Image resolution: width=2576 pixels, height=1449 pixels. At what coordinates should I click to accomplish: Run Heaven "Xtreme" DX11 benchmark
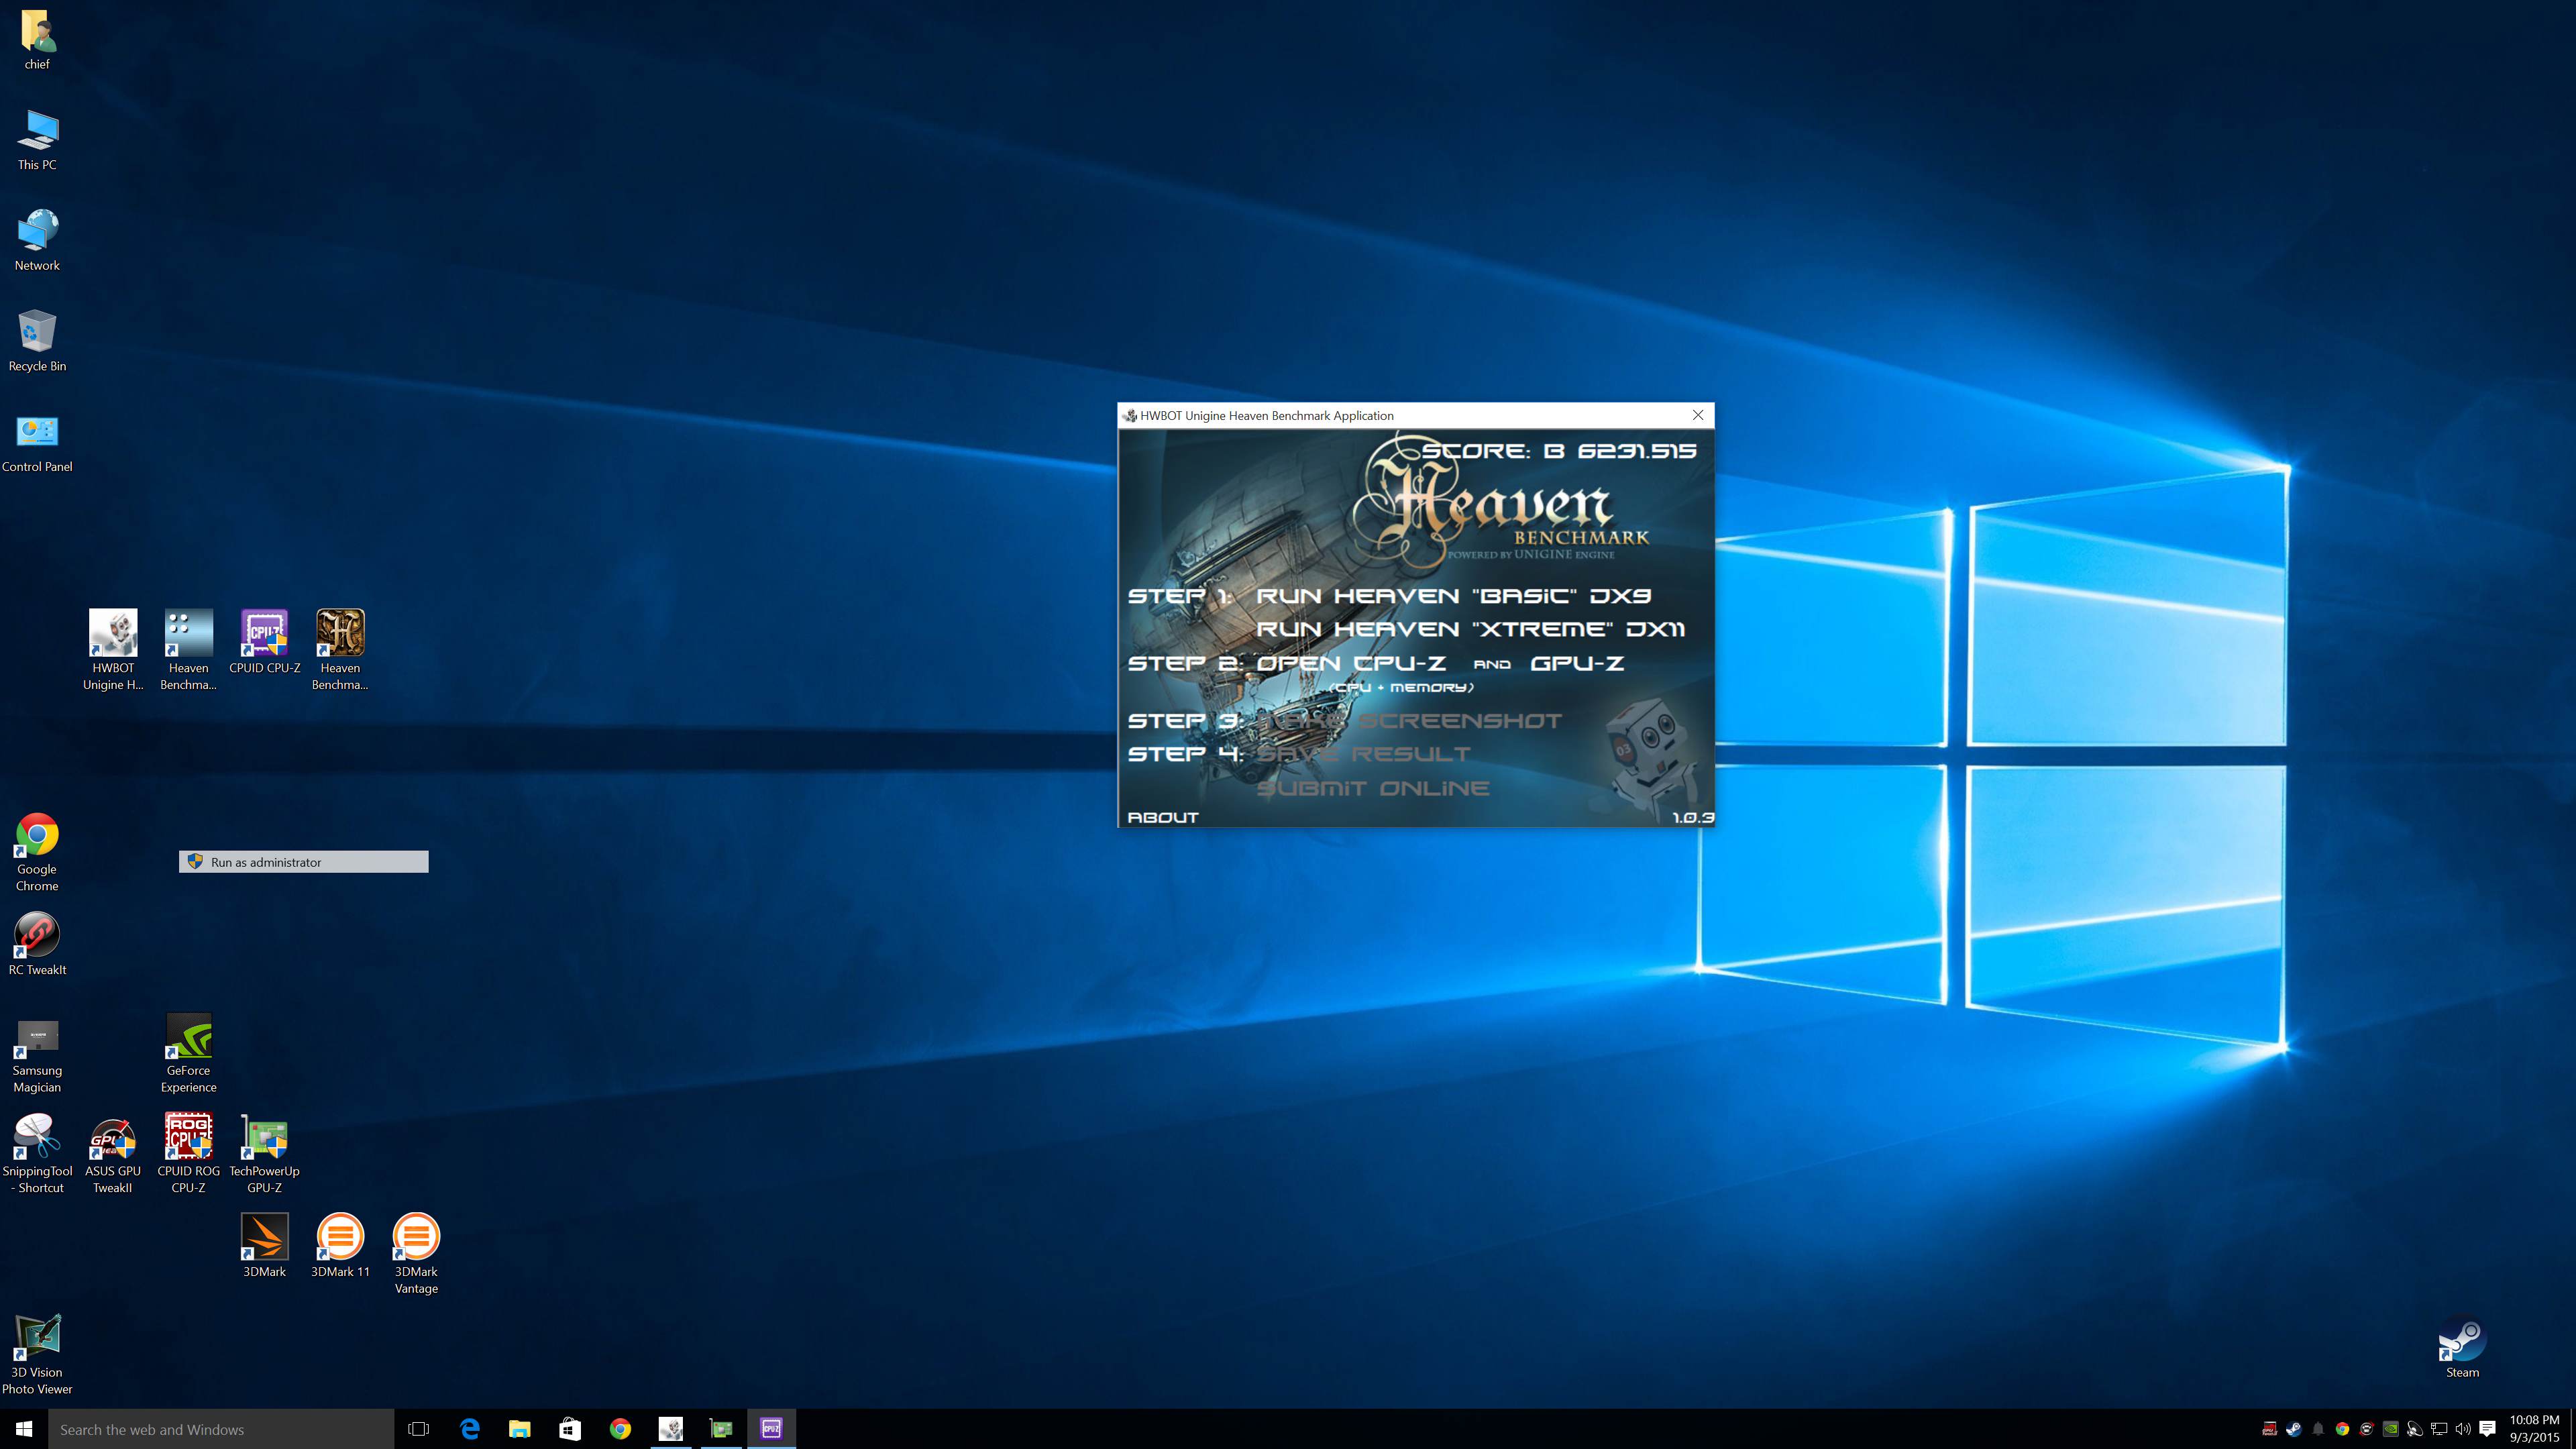pyautogui.click(x=1470, y=629)
